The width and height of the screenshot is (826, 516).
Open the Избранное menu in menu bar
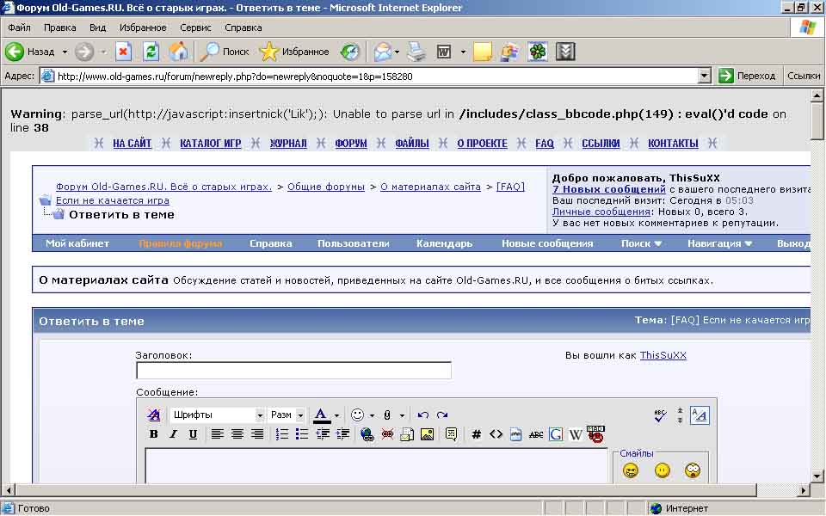click(143, 28)
